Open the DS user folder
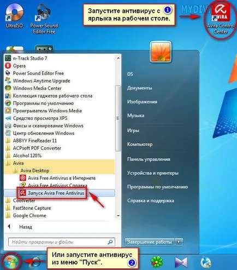Viewport: 237px width, 270px height. coord(130,74)
